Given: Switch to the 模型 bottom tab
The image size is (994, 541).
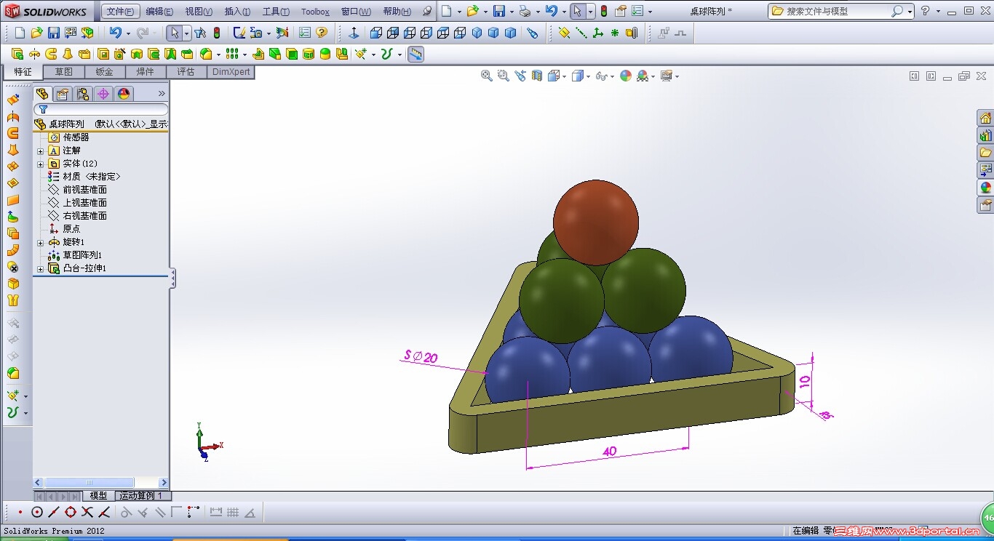Looking at the screenshot, I should pos(98,496).
